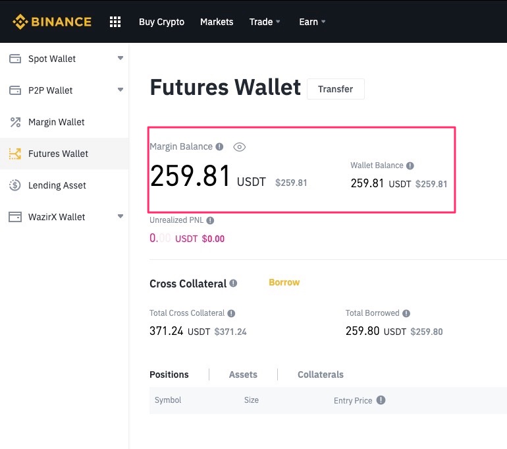Click the Cross Collateral info icon
This screenshot has width=507, height=449.
click(x=233, y=284)
